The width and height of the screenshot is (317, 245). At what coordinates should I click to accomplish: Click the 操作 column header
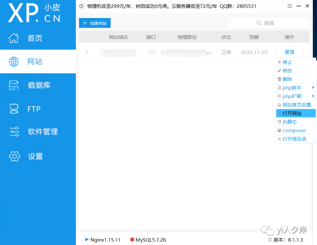click(289, 37)
